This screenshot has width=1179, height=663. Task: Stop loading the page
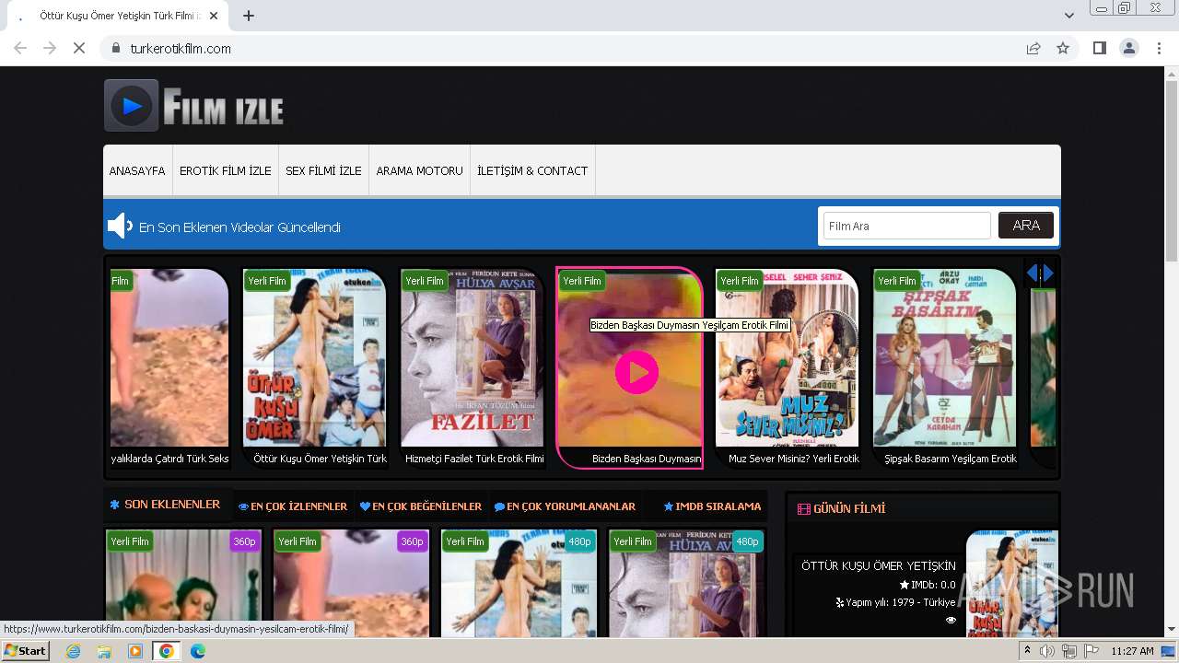pyautogui.click(x=79, y=49)
